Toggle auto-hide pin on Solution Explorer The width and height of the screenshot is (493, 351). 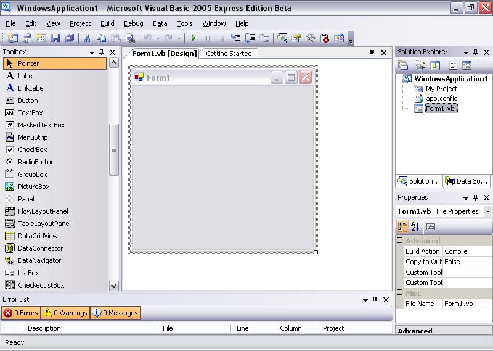click(x=475, y=52)
